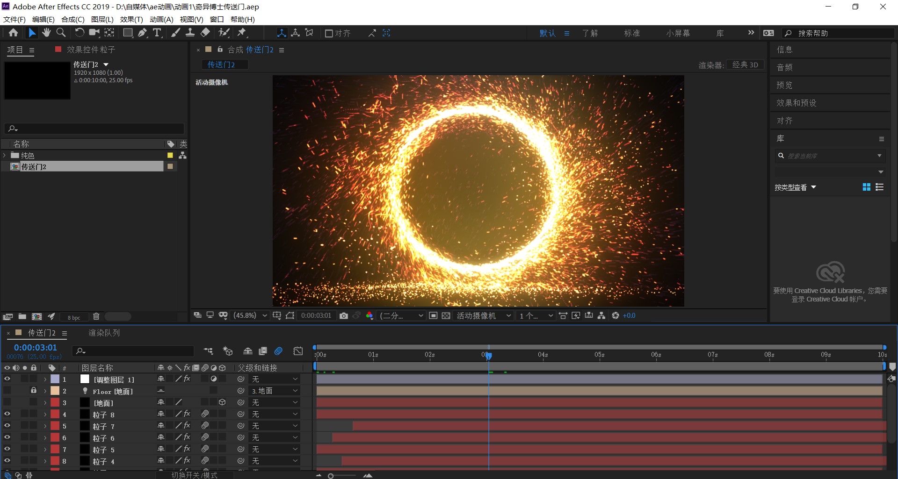Screen dimensions: 898x479
Task: Select the Hand tool
Action: coord(46,33)
